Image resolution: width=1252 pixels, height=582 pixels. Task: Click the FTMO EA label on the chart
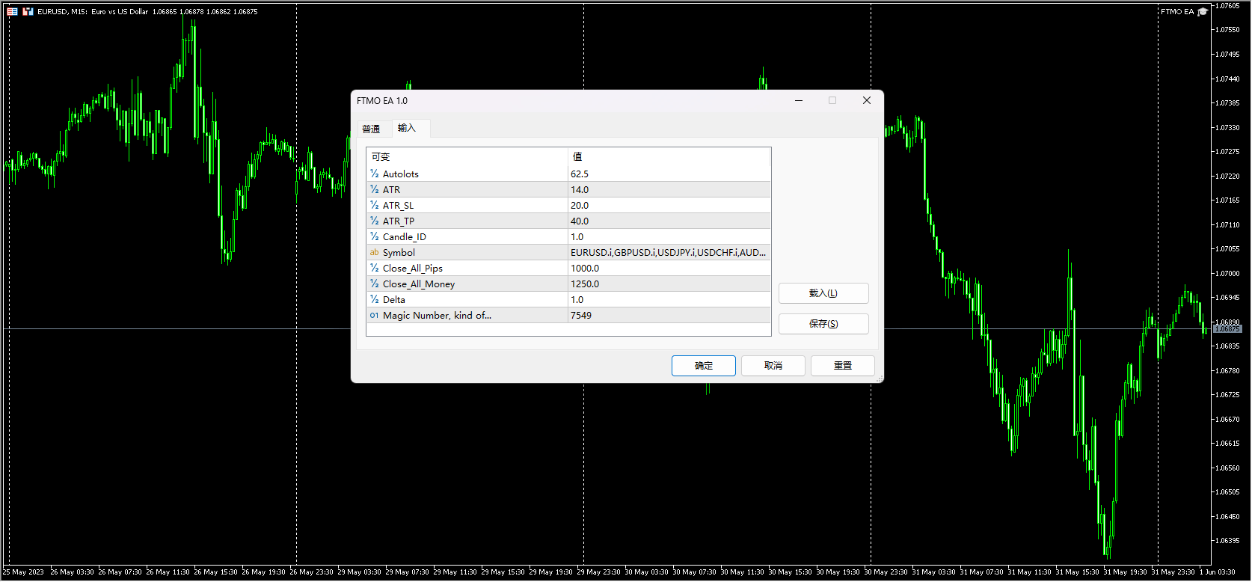(x=1177, y=12)
